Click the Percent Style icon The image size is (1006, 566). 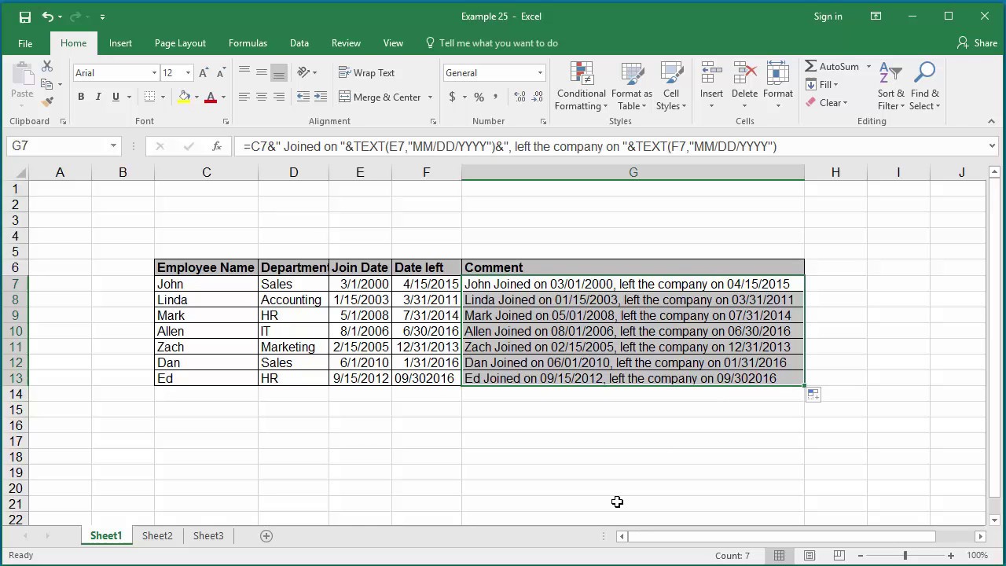(478, 97)
